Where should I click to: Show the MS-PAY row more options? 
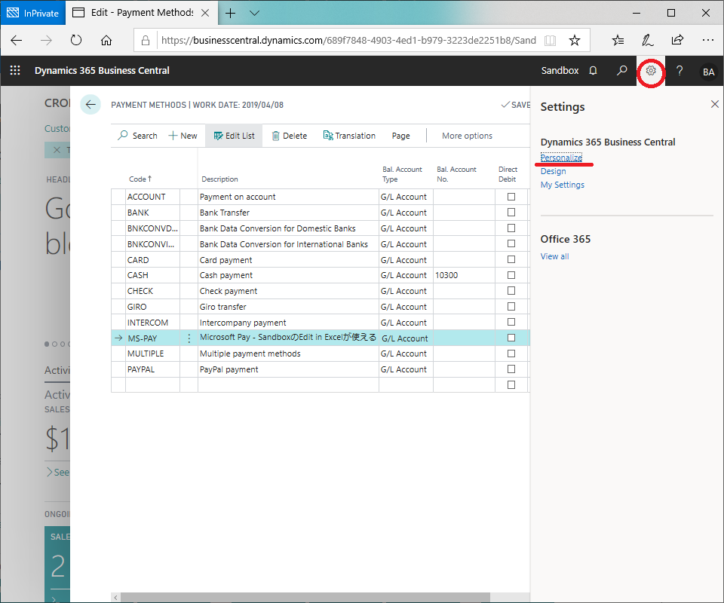tap(189, 338)
